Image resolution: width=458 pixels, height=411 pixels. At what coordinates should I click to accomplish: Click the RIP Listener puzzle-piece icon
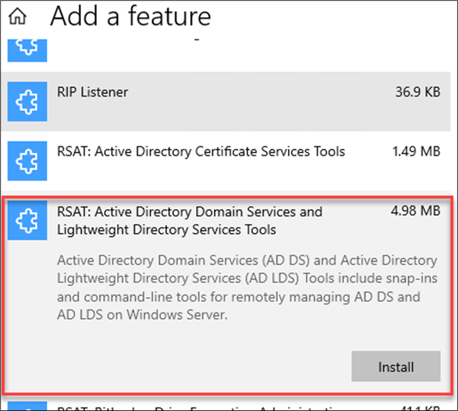coord(27,101)
